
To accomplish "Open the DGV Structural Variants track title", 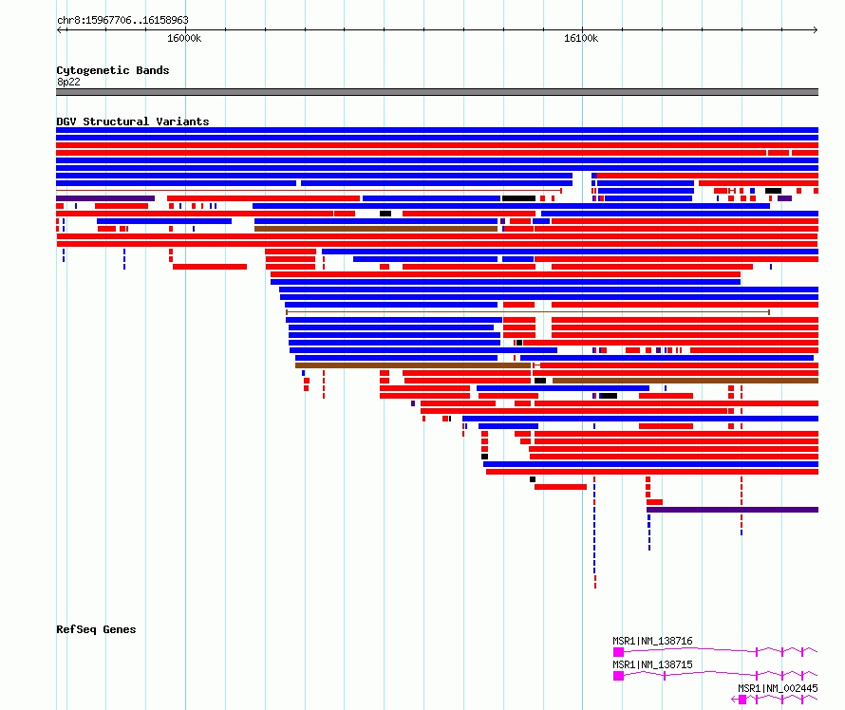I will (x=133, y=121).
